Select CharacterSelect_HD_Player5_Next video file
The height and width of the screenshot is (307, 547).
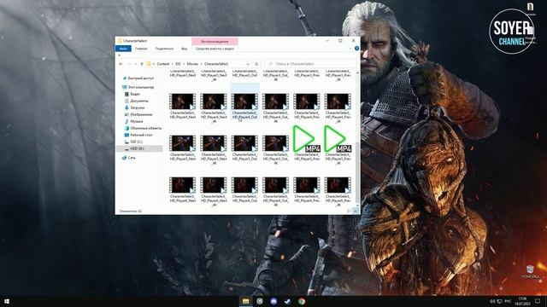(182, 148)
